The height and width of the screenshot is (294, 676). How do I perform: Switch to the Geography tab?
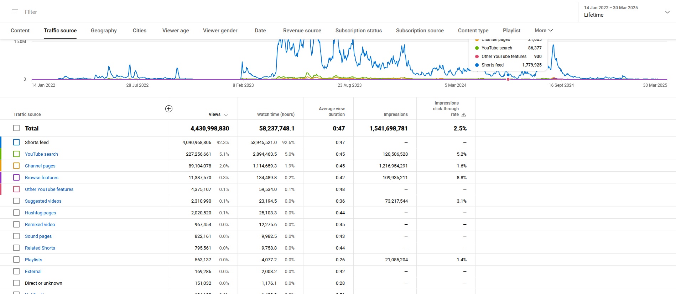(x=104, y=31)
